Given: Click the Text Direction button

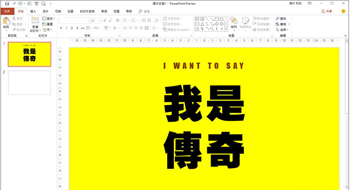Looking at the screenshot, I should (172, 18).
